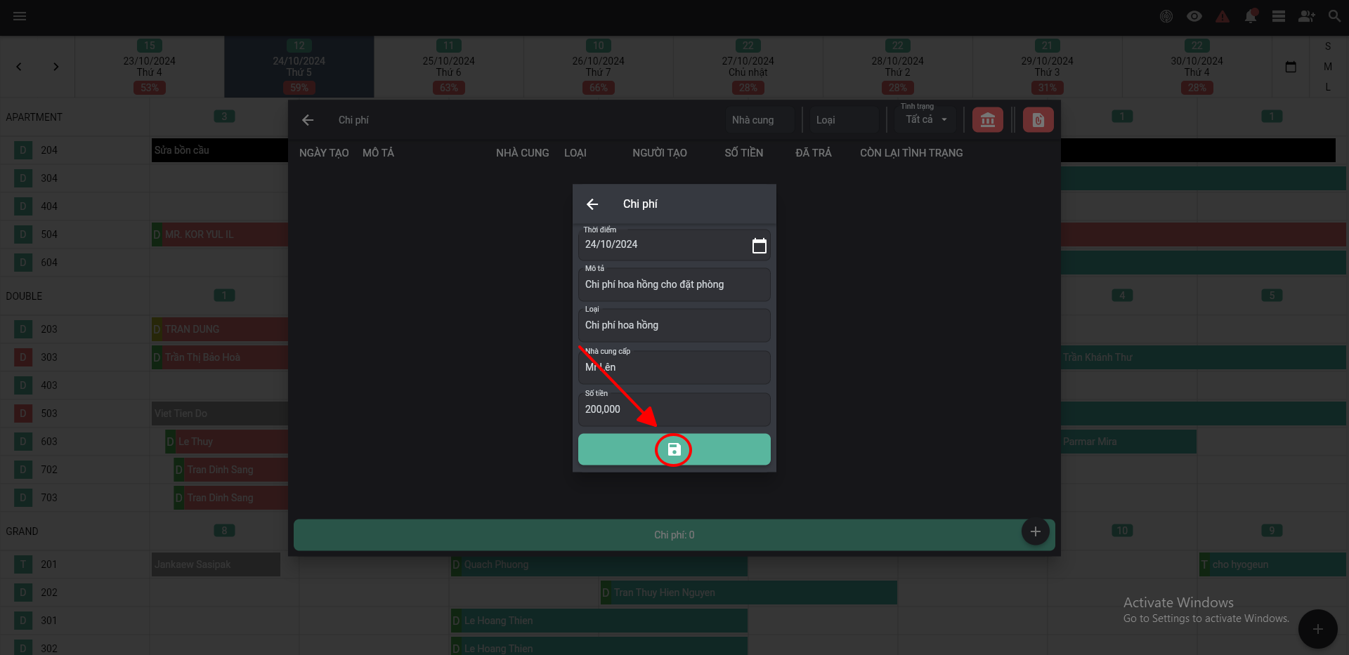Image resolution: width=1349 pixels, height=655 pixels.
Task: Open the Loại filter field in panel header
Action: [x=843, y=120]
